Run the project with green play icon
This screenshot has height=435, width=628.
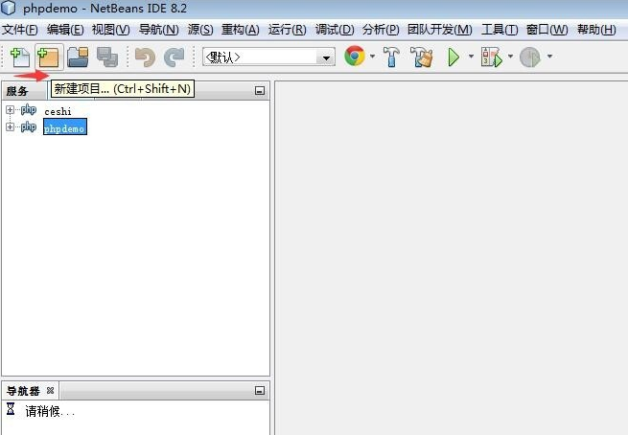pos(454,57)
